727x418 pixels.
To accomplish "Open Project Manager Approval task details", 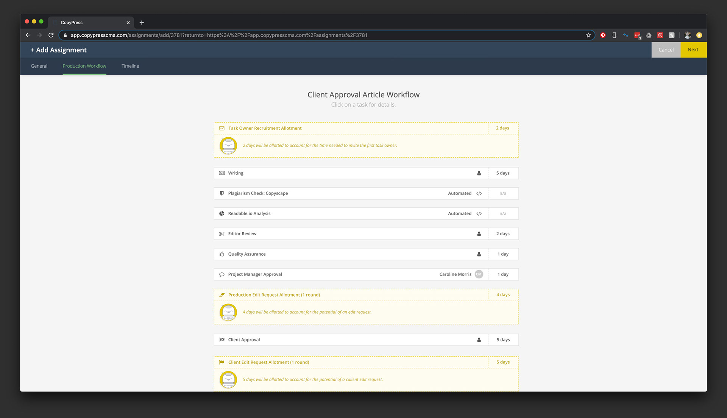I will click(366, 274).
